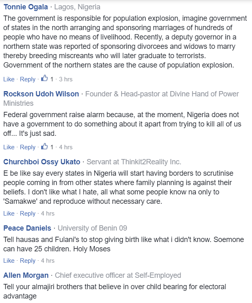Like Churchboi Ossy Ukato's comment
This screenshot has height=303, width=252.
tap(9, 213)
